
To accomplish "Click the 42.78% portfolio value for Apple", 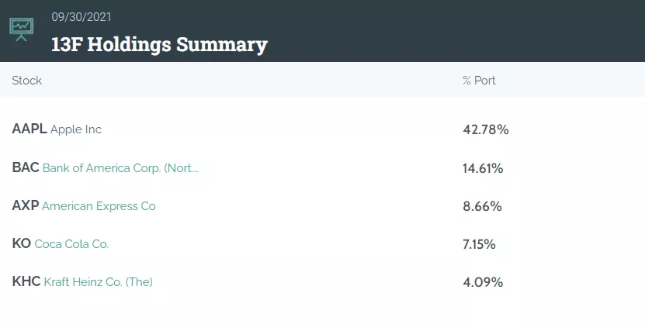I will pyautogui.click(x=486, y=129).
